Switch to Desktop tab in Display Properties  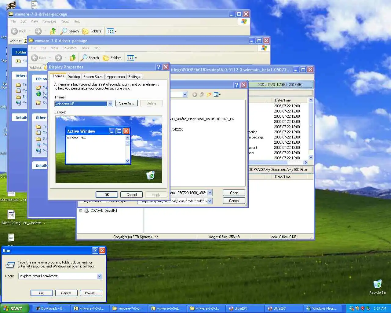coord(74,77)
